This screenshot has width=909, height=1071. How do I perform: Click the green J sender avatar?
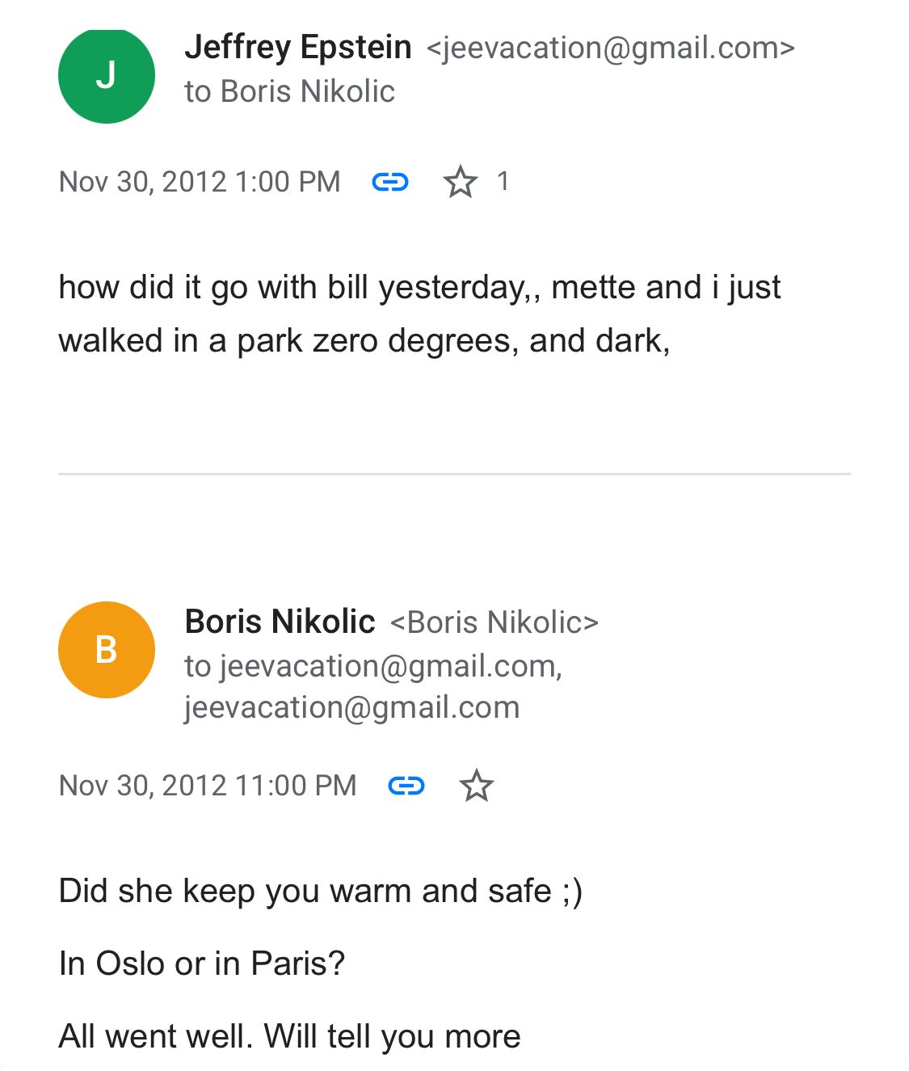106,75
